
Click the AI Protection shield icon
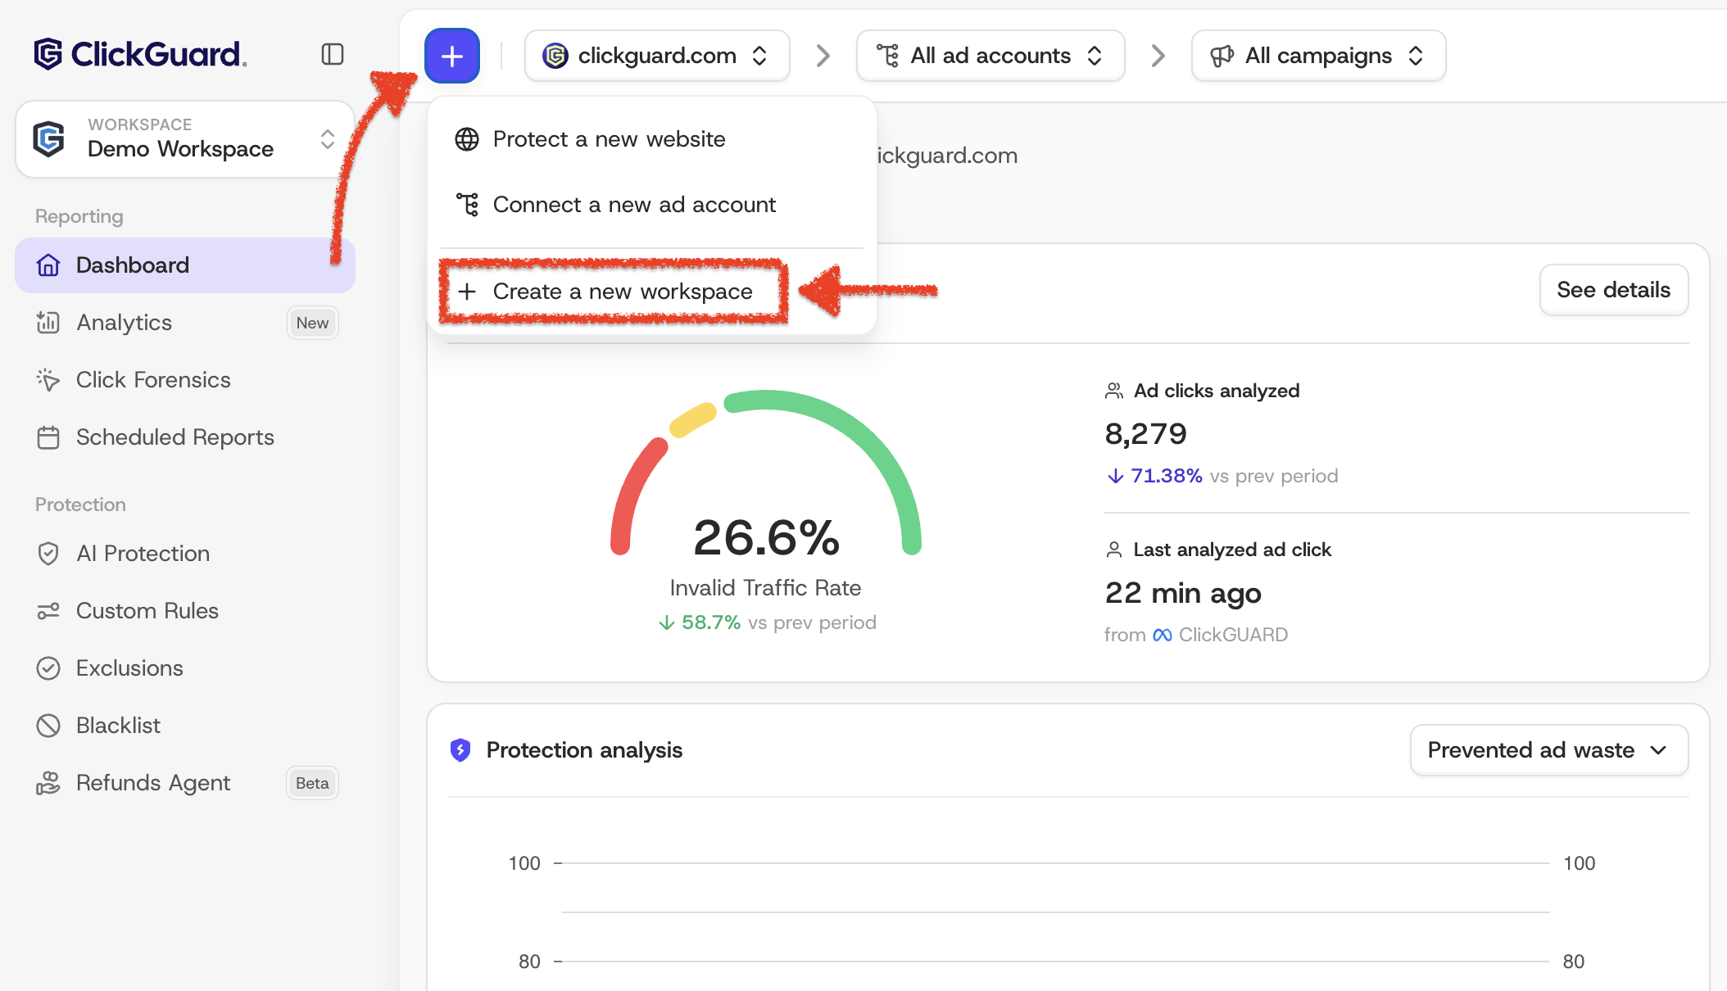point(48,554)
